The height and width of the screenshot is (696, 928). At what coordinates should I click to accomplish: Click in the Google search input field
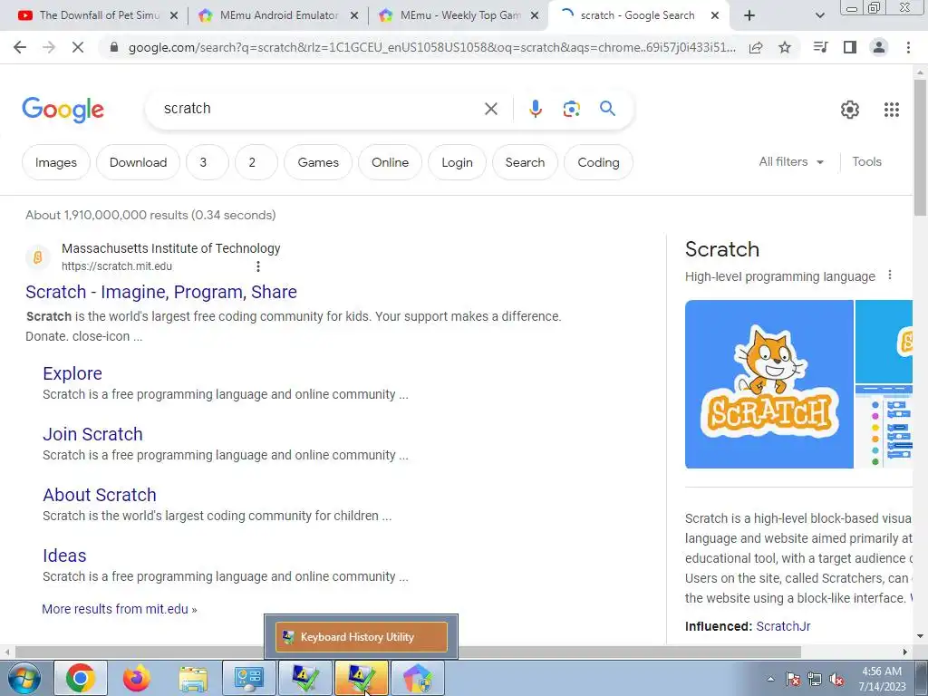tap(320, 109)
